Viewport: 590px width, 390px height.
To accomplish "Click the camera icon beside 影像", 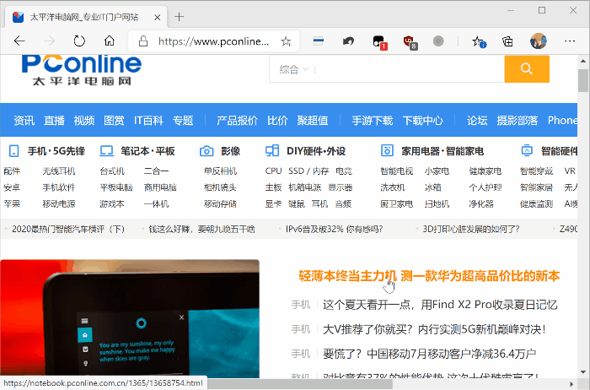I will pyautogui.click(x=206, y=151).
